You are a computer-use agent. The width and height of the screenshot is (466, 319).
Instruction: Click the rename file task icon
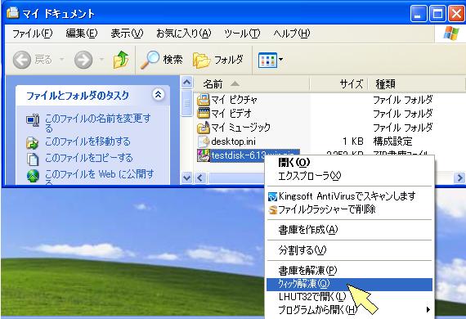(x=33, y=120)
